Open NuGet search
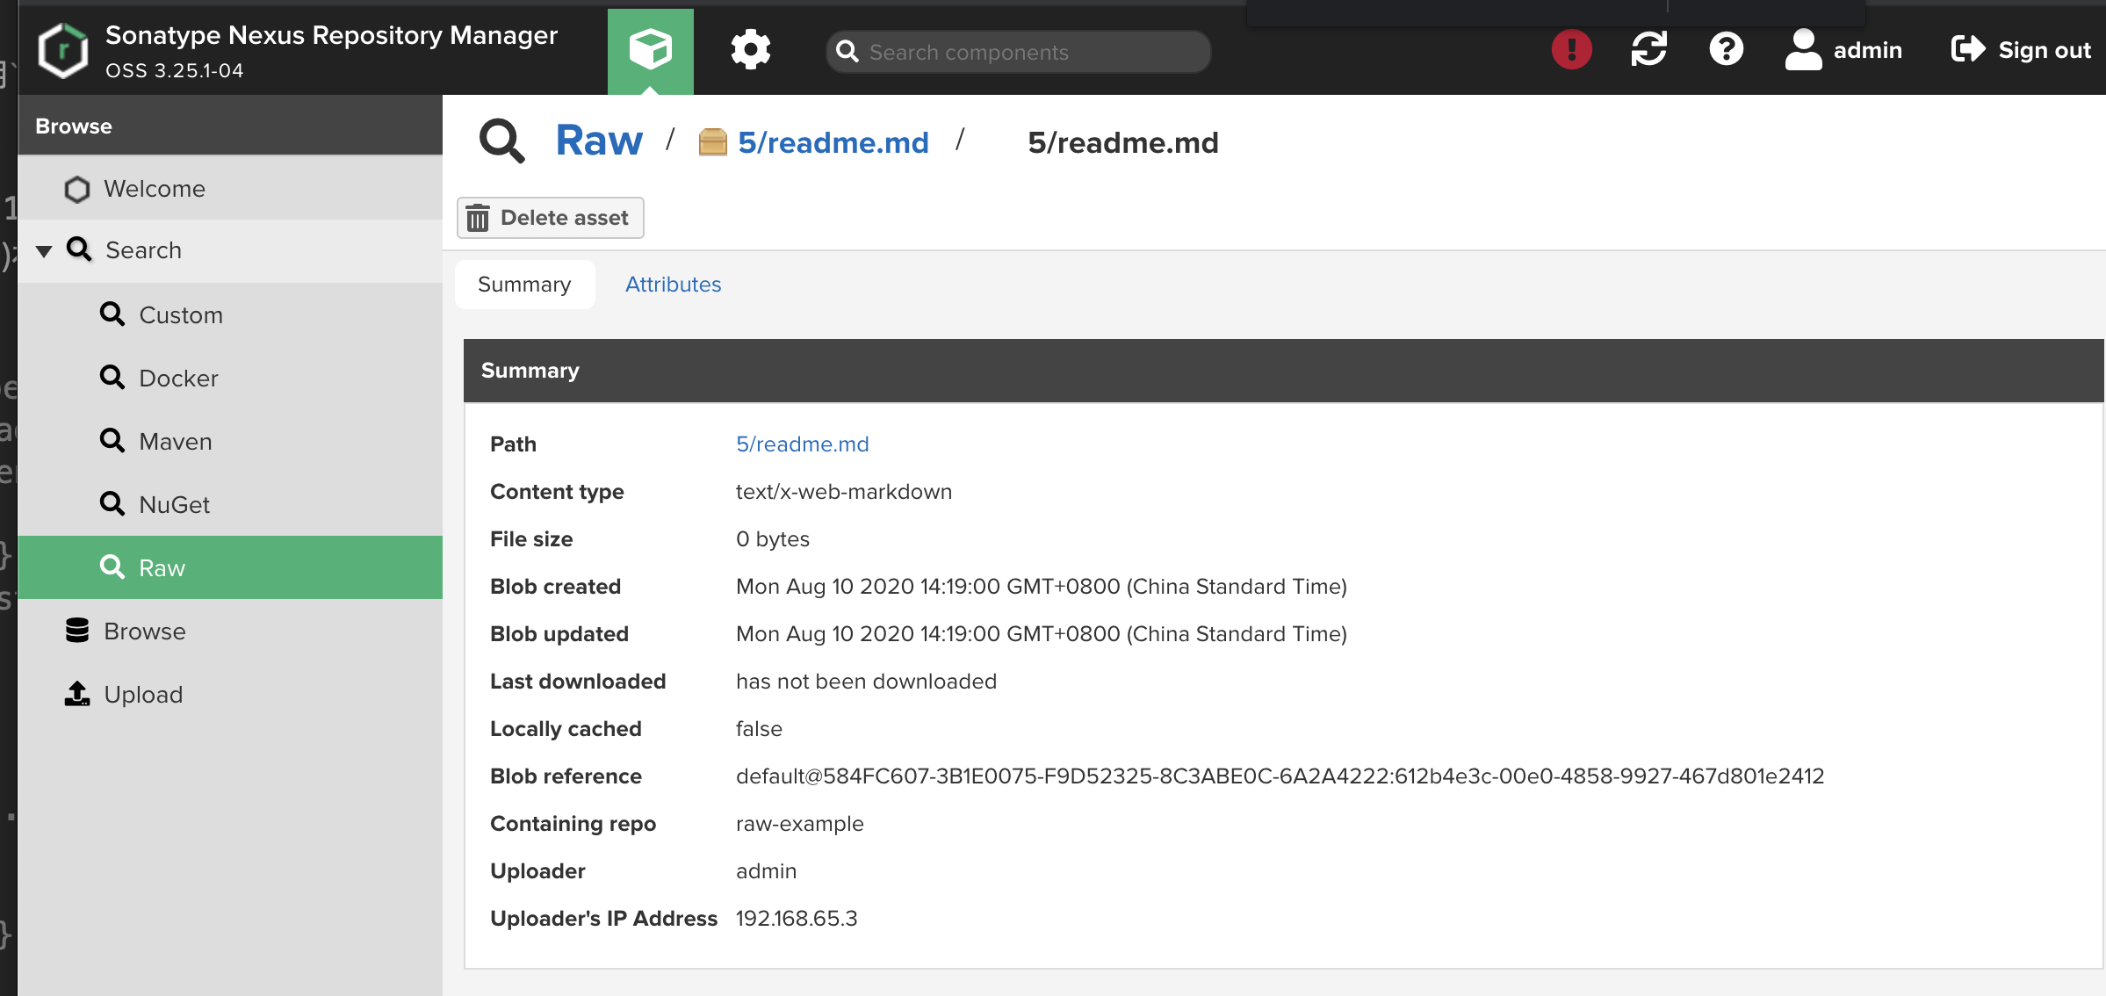This screenshot has height=996, width=2106. pyautogui.click(x=230, y=504)
